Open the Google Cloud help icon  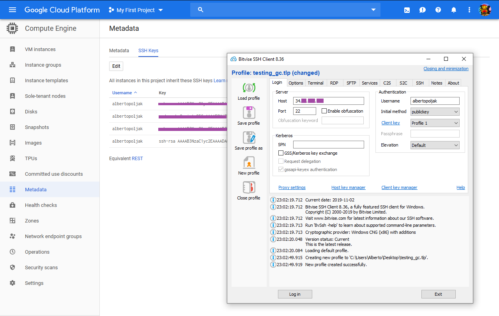[x=438, y=10]
